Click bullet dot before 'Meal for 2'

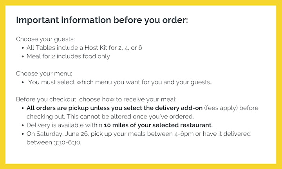(23, 57)
